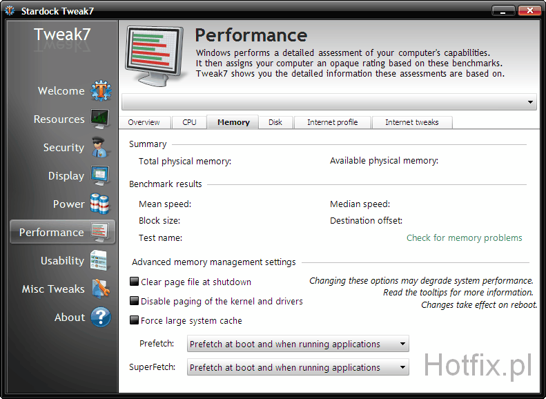Click the Performance page title

[x=251, y=35]
